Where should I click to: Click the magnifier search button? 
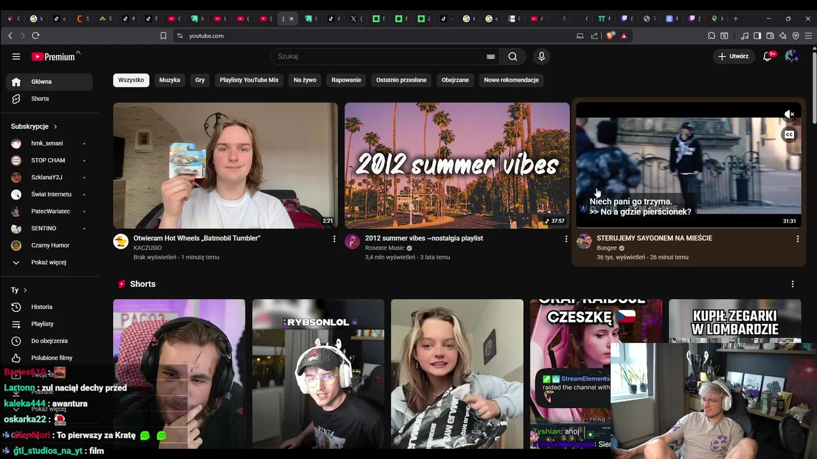tap(513, 57)
